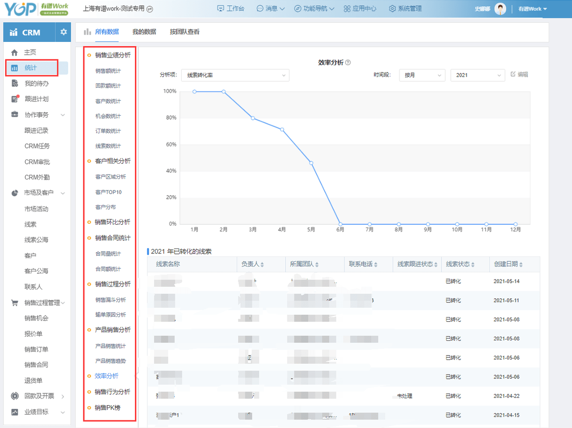Image resolution: width=572 pixels, height=428 pixels.
Task: Open the 应用中心 app center icon
Action: [347, 8]
